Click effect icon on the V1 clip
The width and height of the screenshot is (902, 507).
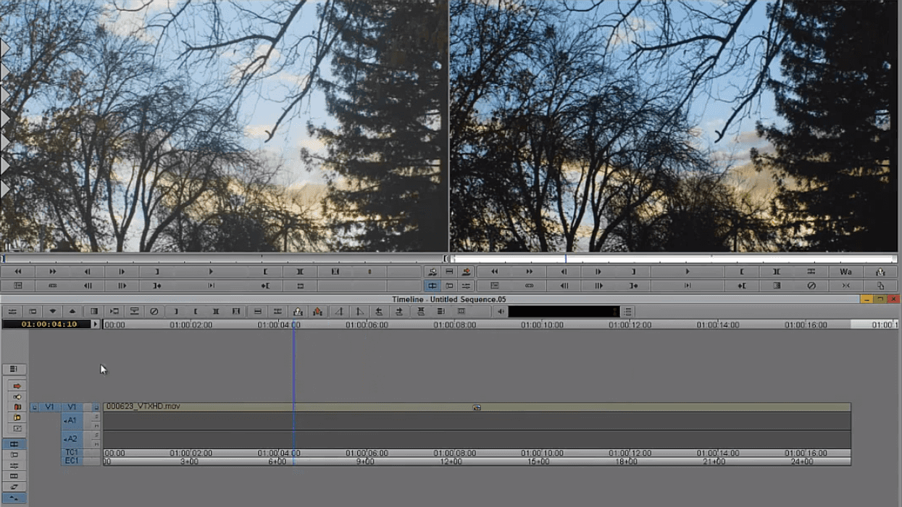[477, 408]
